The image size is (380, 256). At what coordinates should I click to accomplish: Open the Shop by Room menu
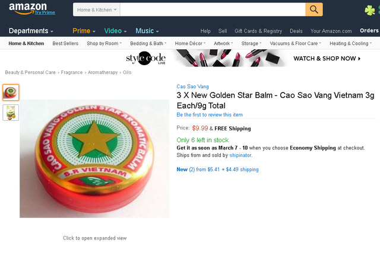[x=104, y=43]
